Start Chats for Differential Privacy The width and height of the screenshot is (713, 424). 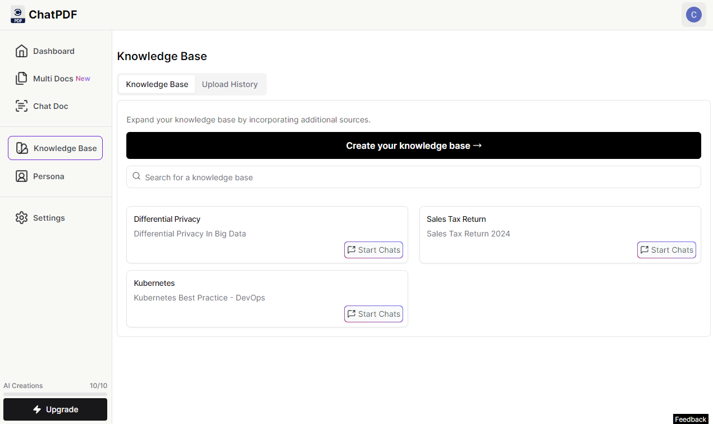coord(373,250)
